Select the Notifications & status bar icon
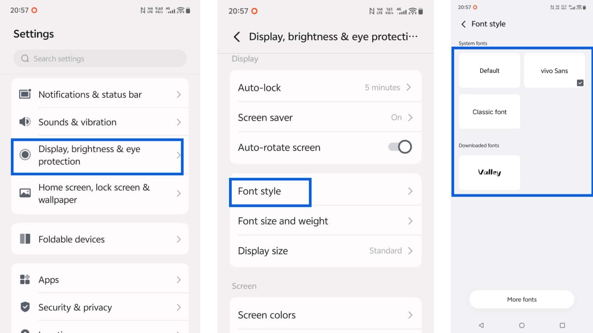Screen dimensions: 593x333 coord(25,94)
